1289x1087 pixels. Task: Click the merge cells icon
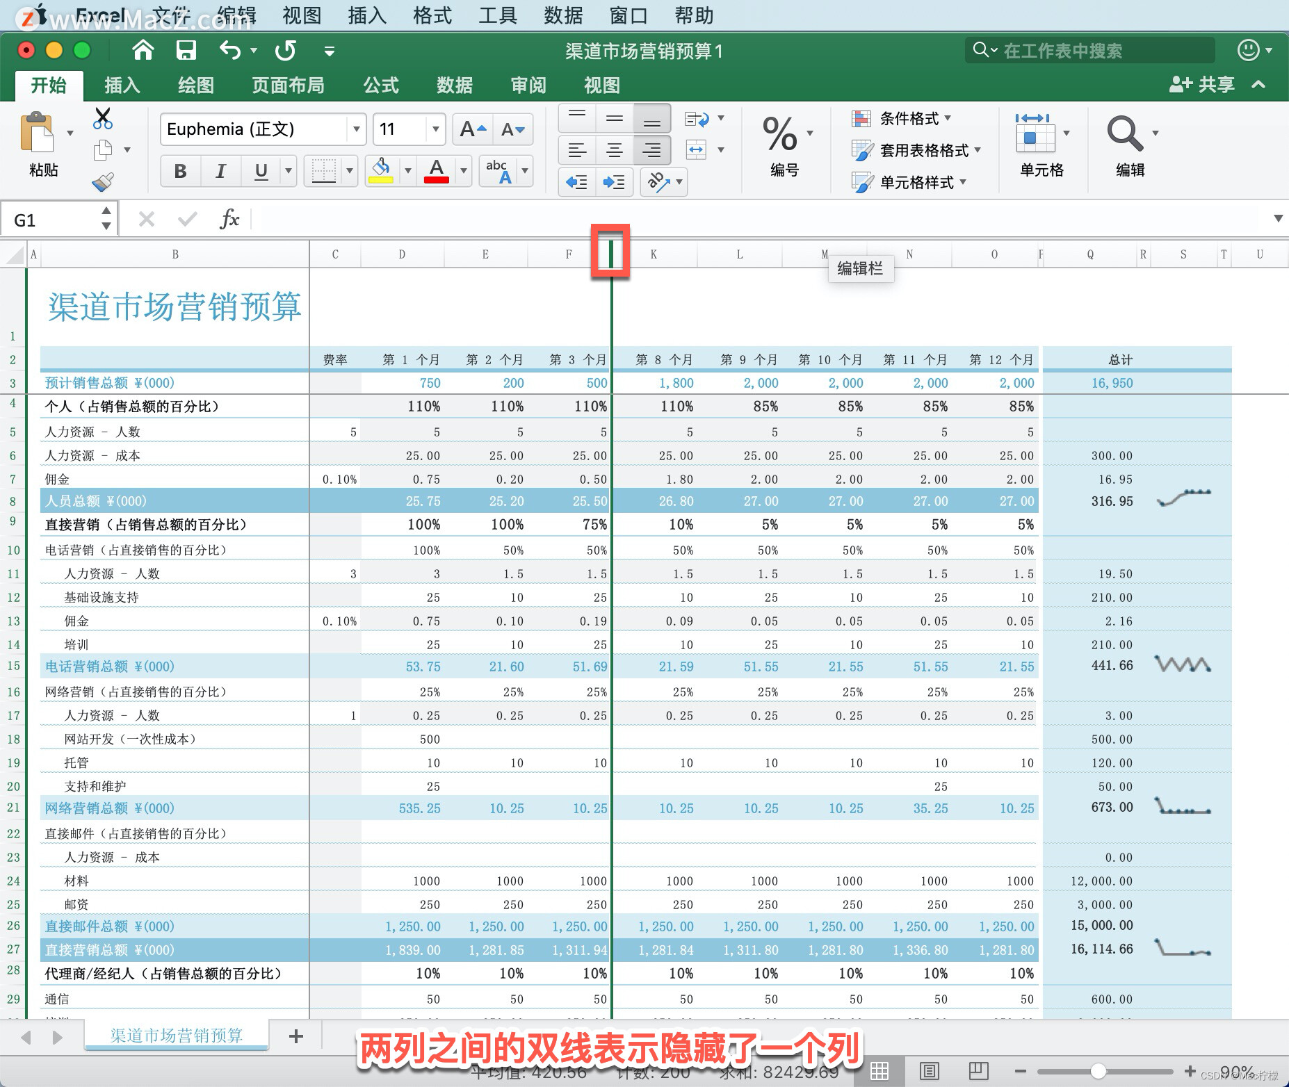(x=696, y=149)
